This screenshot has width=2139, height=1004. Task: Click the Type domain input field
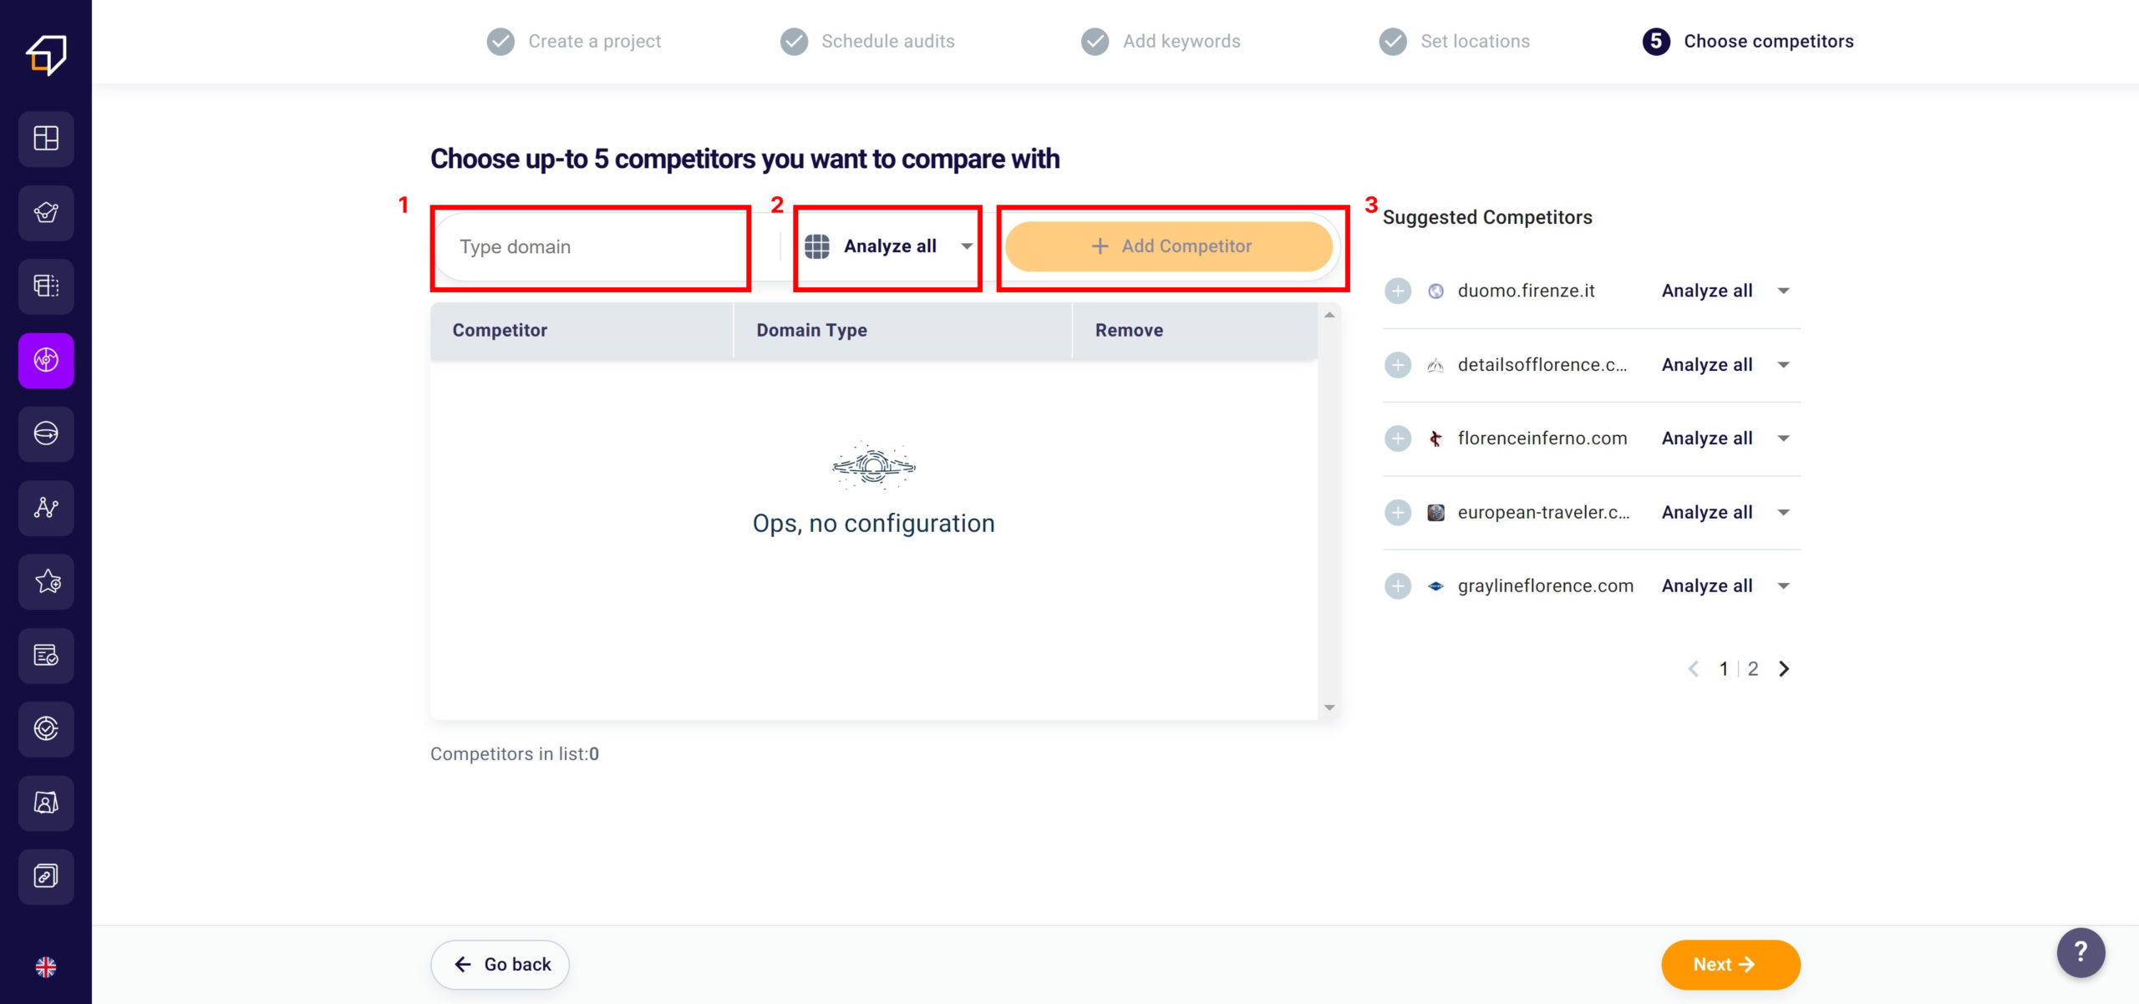[x=590, y=247]
